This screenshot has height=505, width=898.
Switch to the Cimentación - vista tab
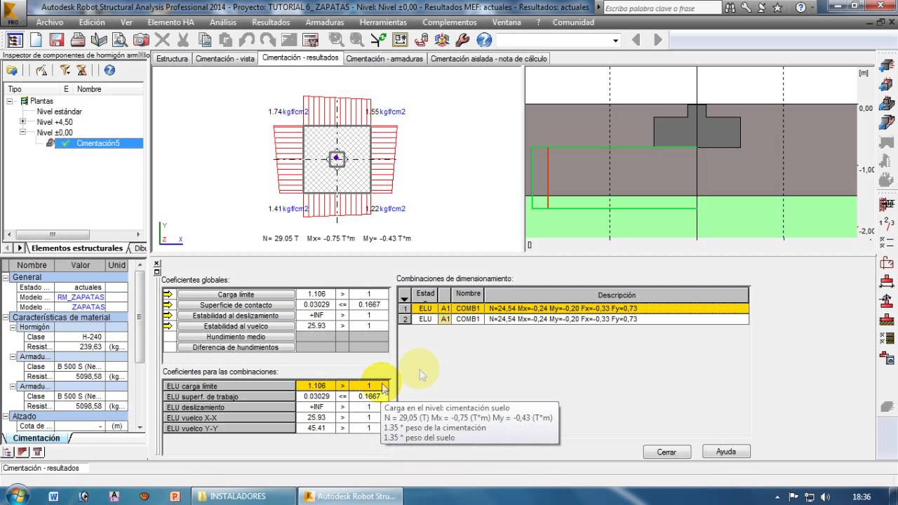(x=224, y=59)
